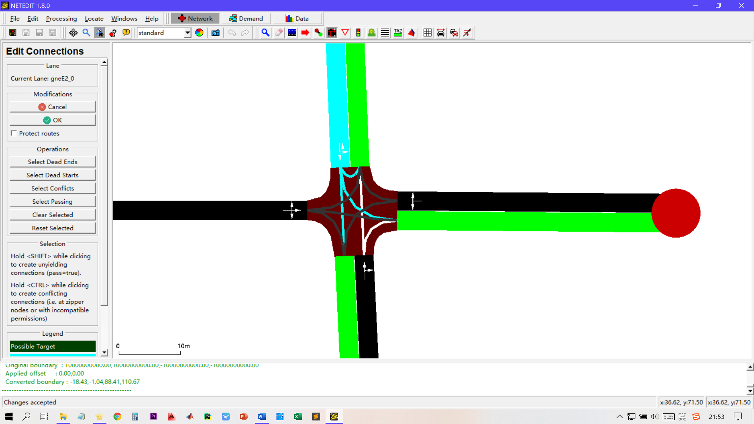Switch to the Demand supermode
The image size is (754, 424).
246,18
